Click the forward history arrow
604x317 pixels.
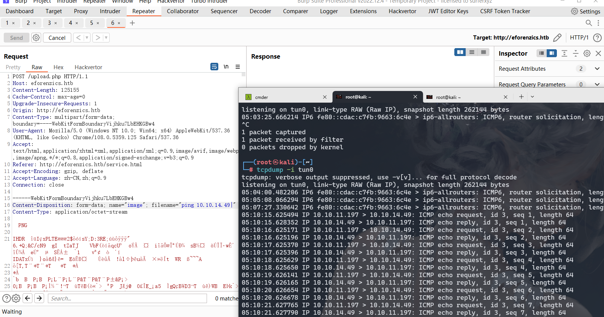[x=98, y=38]
